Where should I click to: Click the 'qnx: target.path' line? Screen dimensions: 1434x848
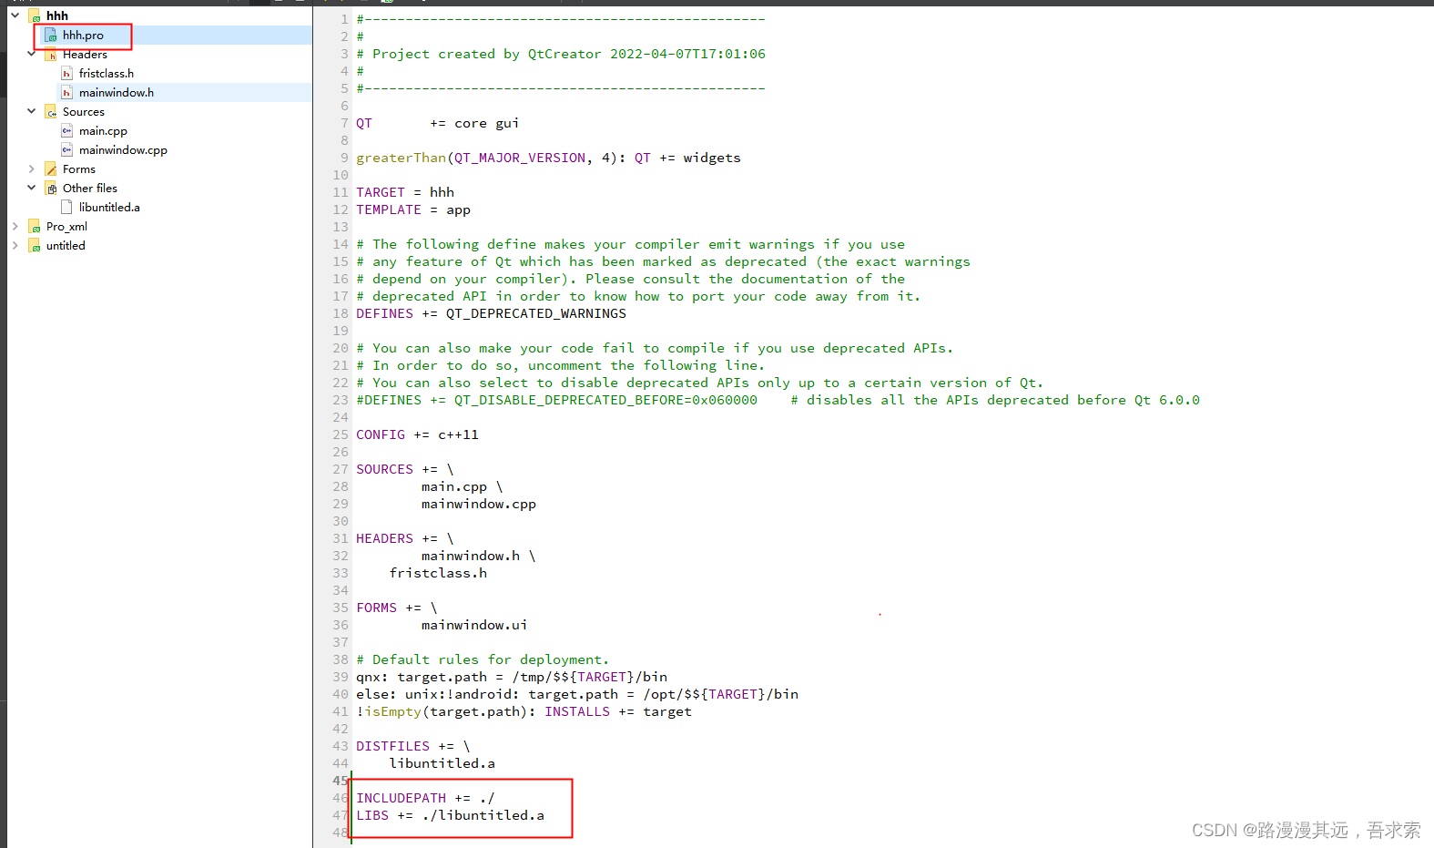512,677
